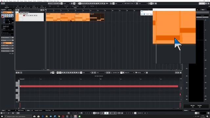Select the Zoom tool in the Key Editor toolbar
The height and width of the screenshot is (118, 210).
[x=74, y=73]
